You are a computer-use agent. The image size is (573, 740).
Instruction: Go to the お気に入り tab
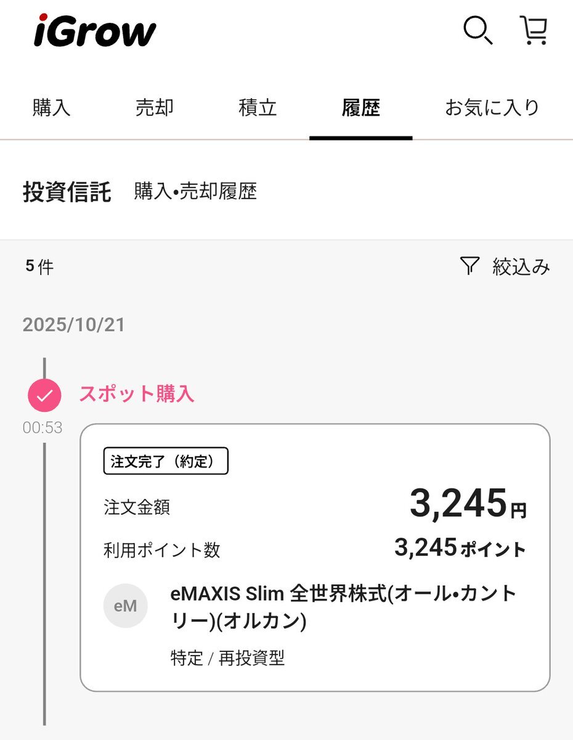pos(492,108)
